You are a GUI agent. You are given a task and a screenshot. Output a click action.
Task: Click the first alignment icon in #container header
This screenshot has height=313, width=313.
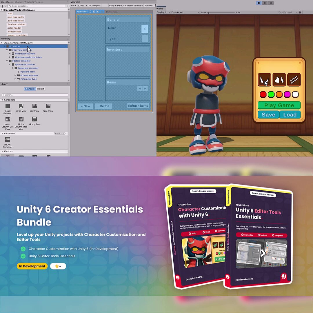point(90,12)
